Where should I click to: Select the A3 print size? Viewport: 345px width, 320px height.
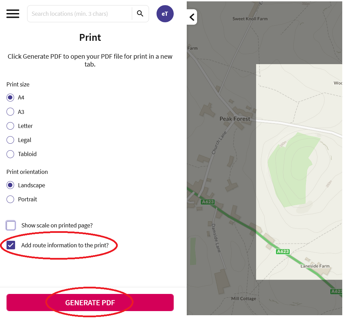click(x=10, y=111)
